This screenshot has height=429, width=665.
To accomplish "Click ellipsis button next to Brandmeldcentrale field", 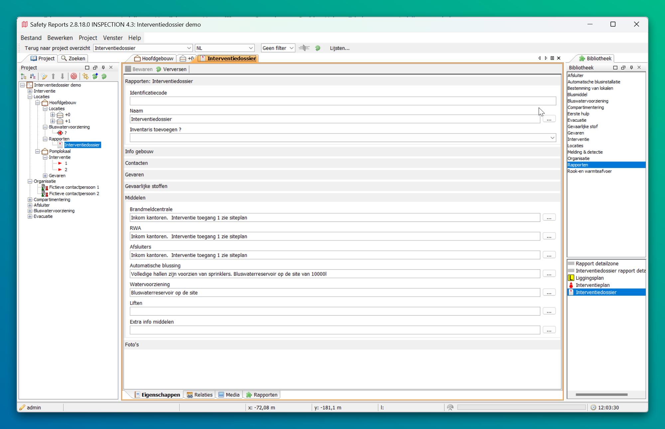I will click(x=549, y=218).
